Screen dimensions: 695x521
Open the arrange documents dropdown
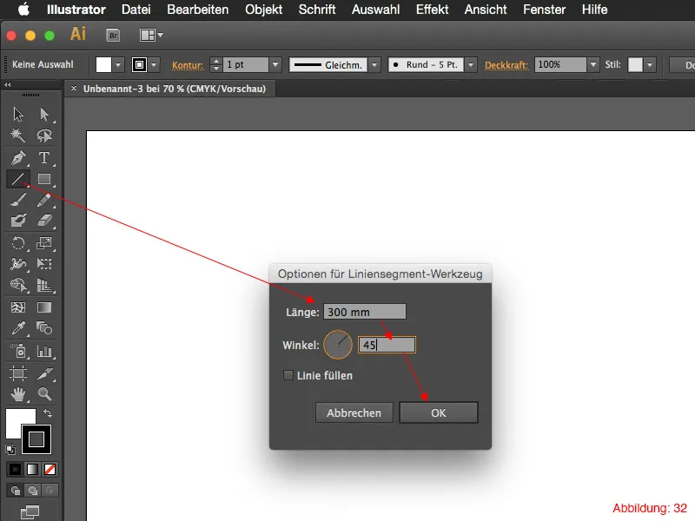click(151, 35)
